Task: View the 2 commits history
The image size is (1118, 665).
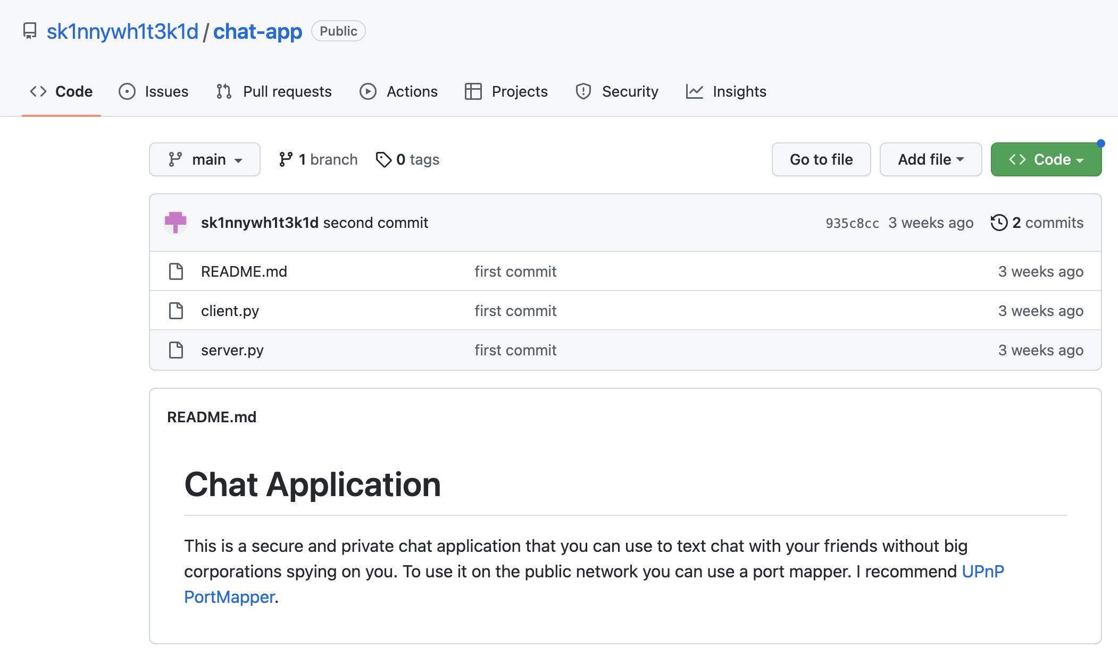Action: pos(1037,223)
